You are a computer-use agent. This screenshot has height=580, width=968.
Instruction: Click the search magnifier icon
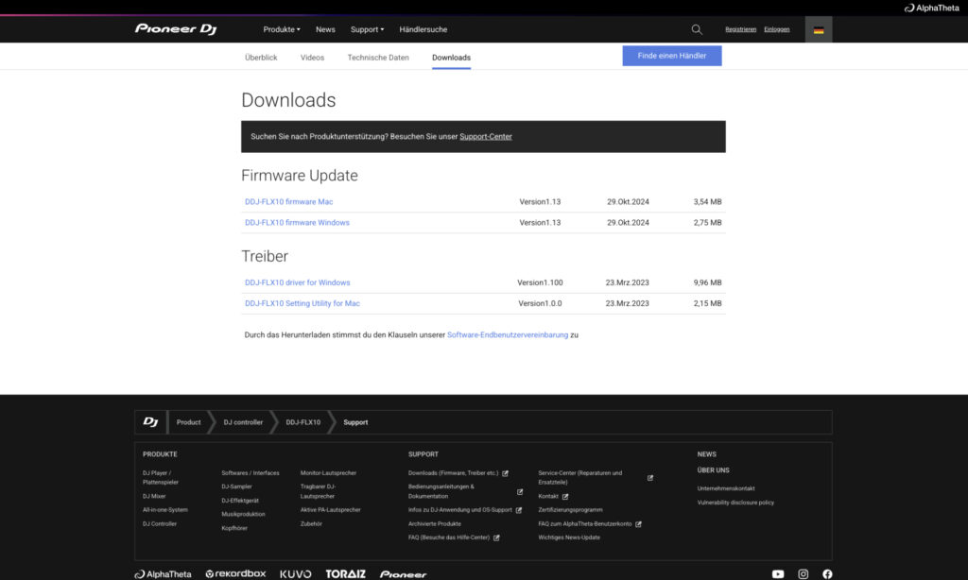coord(697,29)
